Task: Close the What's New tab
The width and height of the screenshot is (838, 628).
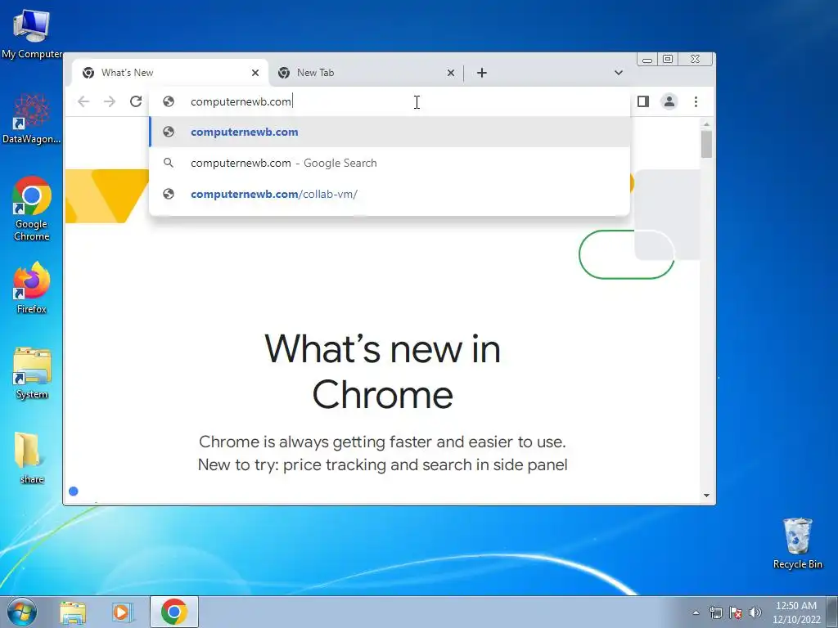Action: click(255, 73)
